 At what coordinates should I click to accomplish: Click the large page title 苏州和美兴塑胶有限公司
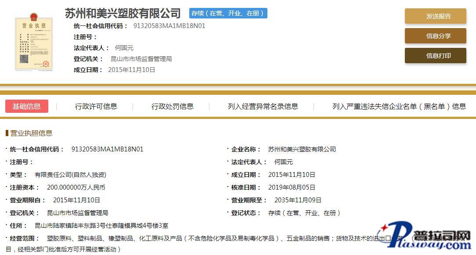[x=123, y=13]
